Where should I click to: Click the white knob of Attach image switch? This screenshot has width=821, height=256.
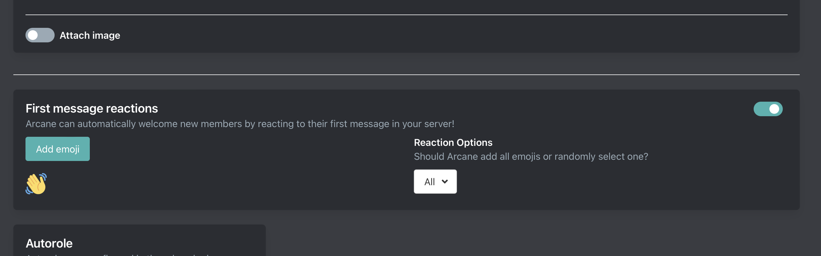coord(33,35)
